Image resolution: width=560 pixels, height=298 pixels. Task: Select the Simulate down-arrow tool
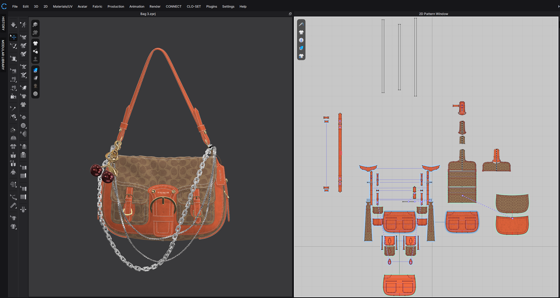tap(13, 25)
